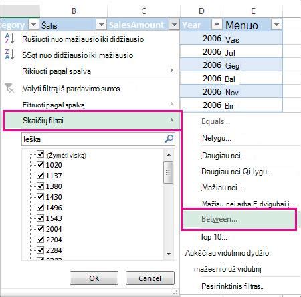
Task: Select column B header
Action: (x=74, y=11)
